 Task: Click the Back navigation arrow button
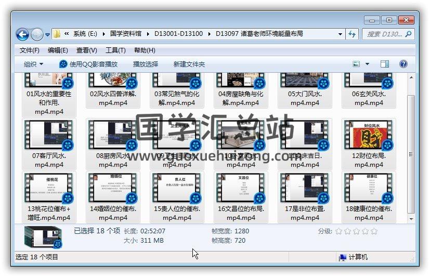pyautogui.click(x=22, y=34)
